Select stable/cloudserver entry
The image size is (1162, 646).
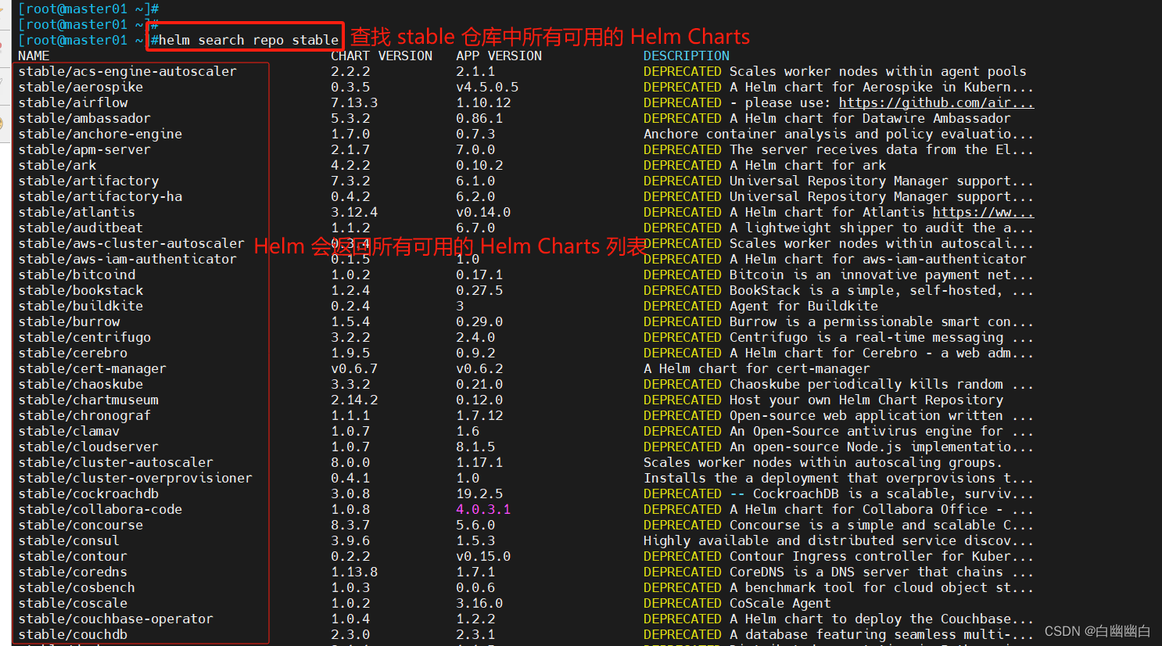tap(88, 447)
